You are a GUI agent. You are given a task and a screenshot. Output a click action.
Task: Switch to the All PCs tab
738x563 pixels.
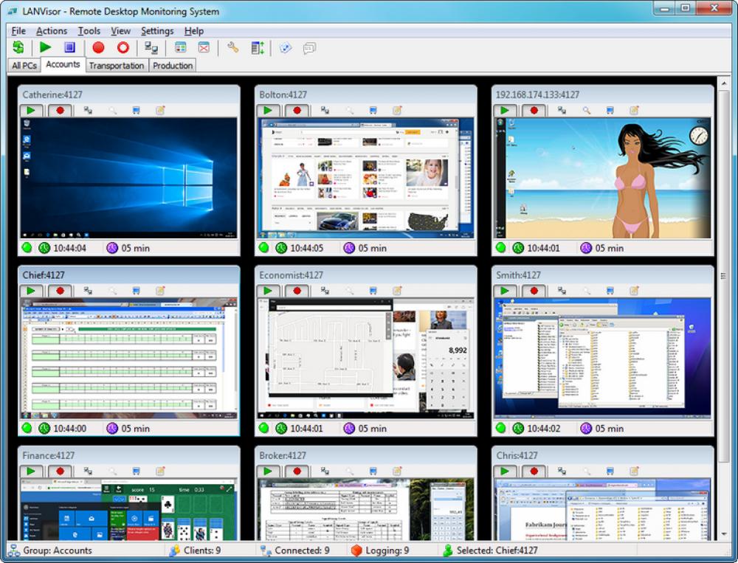pos(23,65)
